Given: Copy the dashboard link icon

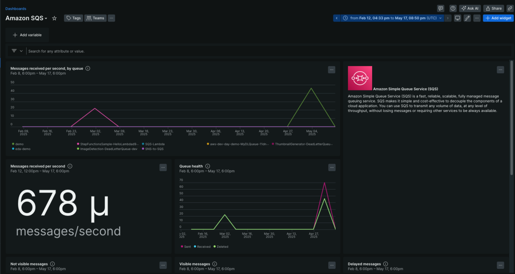Looking at the screenshot, I should click(x=509, y=8).
